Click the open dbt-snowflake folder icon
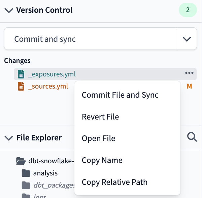The width and height of the screenshot is (202, 198). 21,161
